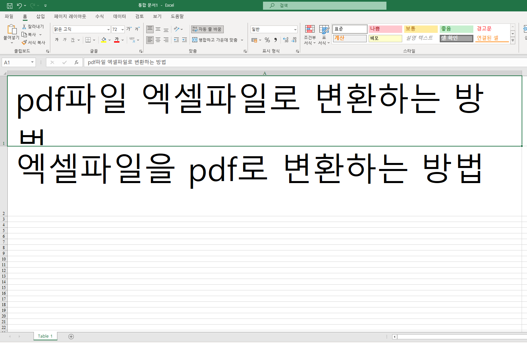Click the Save icon in title bar

point(10,5)
